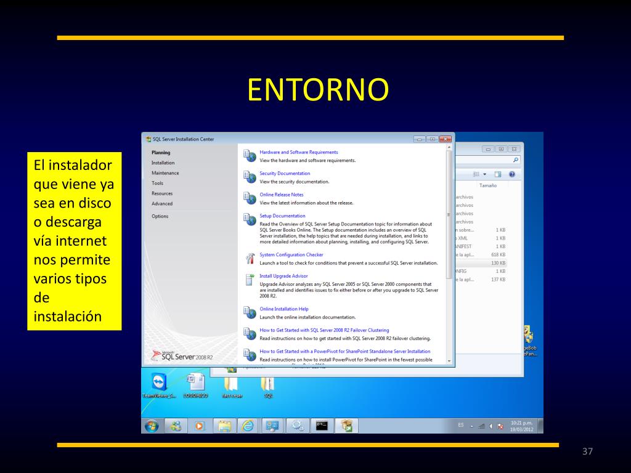Open Failover Clustering getting started link
The image size is (631, 473).
(x=324, y=330)
